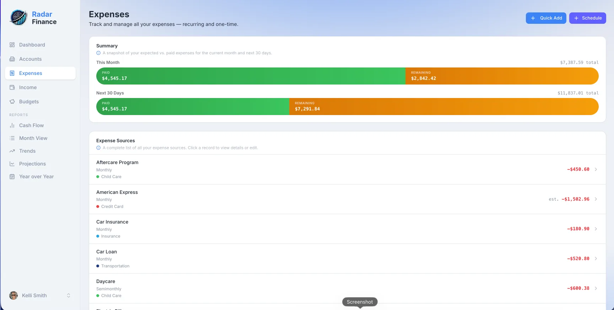
Task: Click the $7,387.59 total for This Month
Action: [579, 62]
